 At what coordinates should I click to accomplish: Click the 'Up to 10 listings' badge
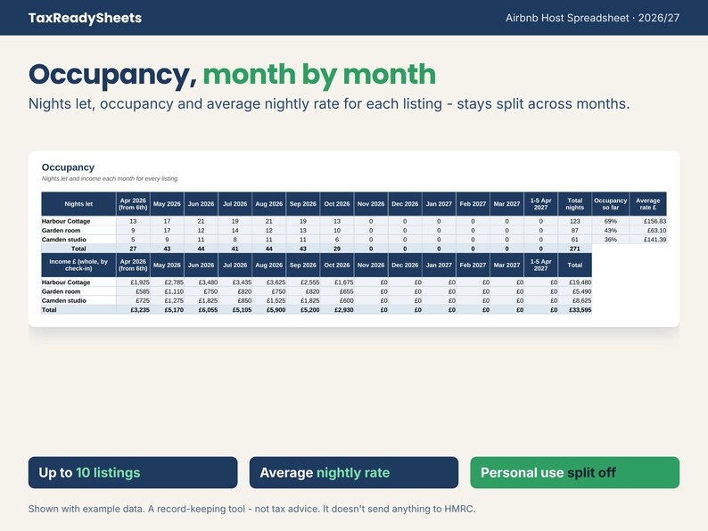pos(133,472)
